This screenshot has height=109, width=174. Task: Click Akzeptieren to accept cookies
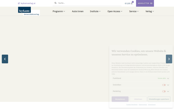[x=120, y=99]
